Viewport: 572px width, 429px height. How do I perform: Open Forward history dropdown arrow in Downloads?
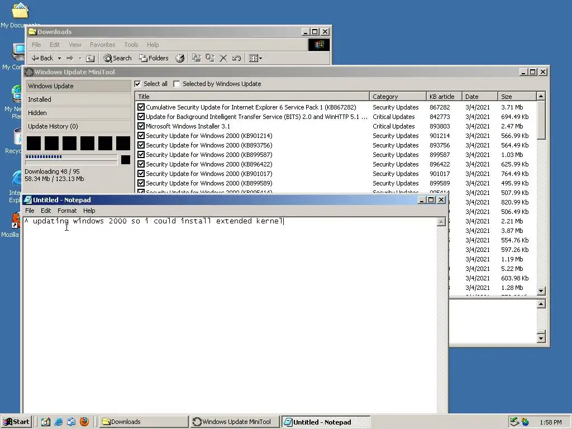pos(80,58)
